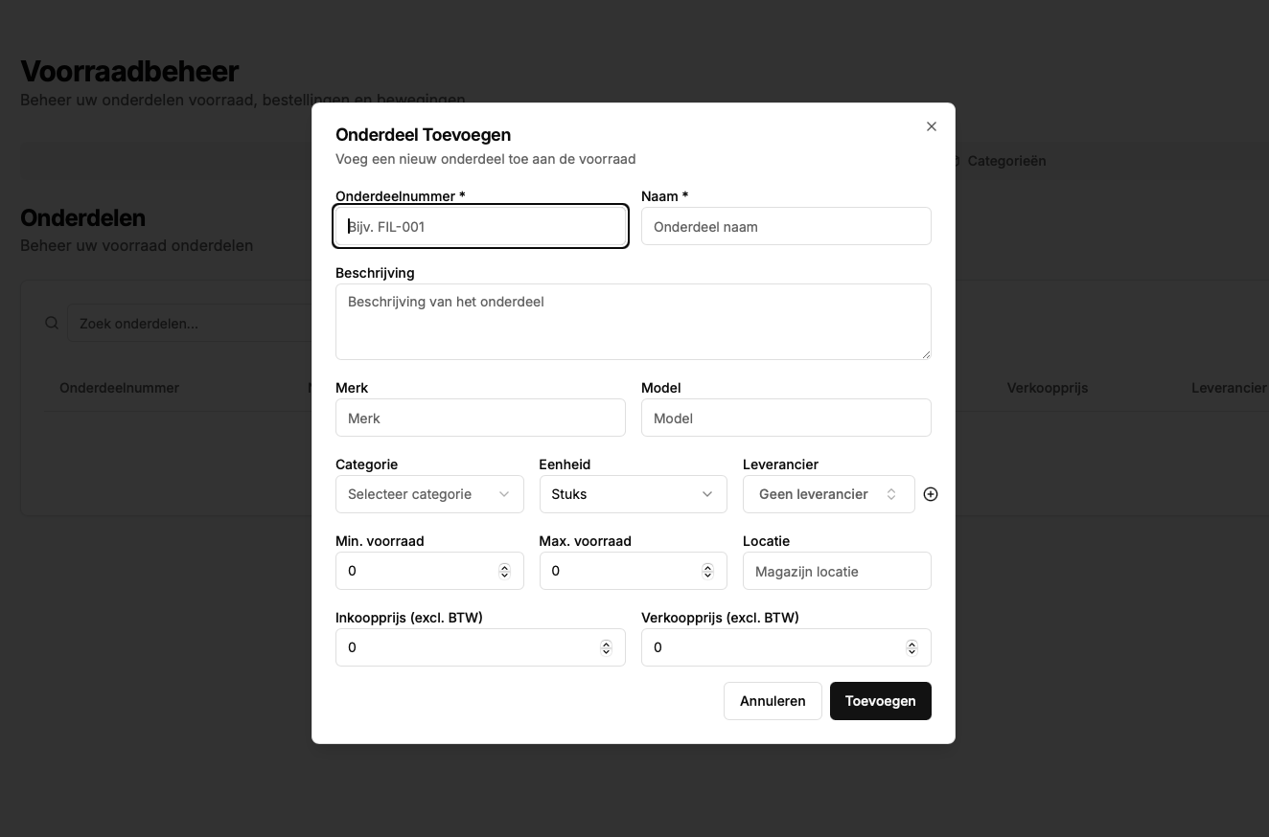Open the Categorie dropdown
1269x837 pixels.
(x=428, y=494)
